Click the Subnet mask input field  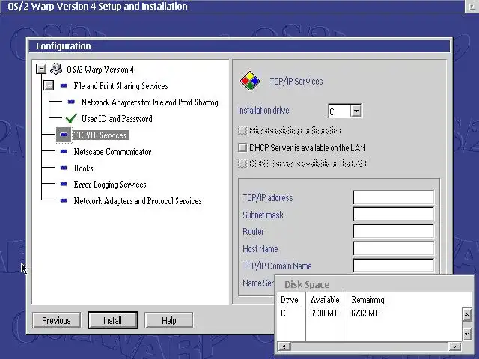coord(394,215)
